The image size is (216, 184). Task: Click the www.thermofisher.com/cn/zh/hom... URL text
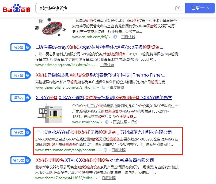point(66,87)
